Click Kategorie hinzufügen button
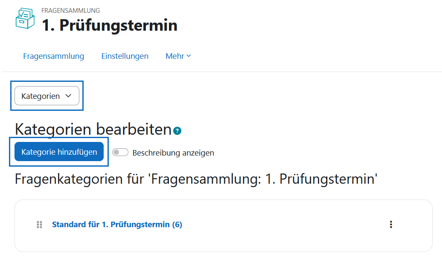The width and height of the screenshot is (442, 260). click(x=59, y=152)
